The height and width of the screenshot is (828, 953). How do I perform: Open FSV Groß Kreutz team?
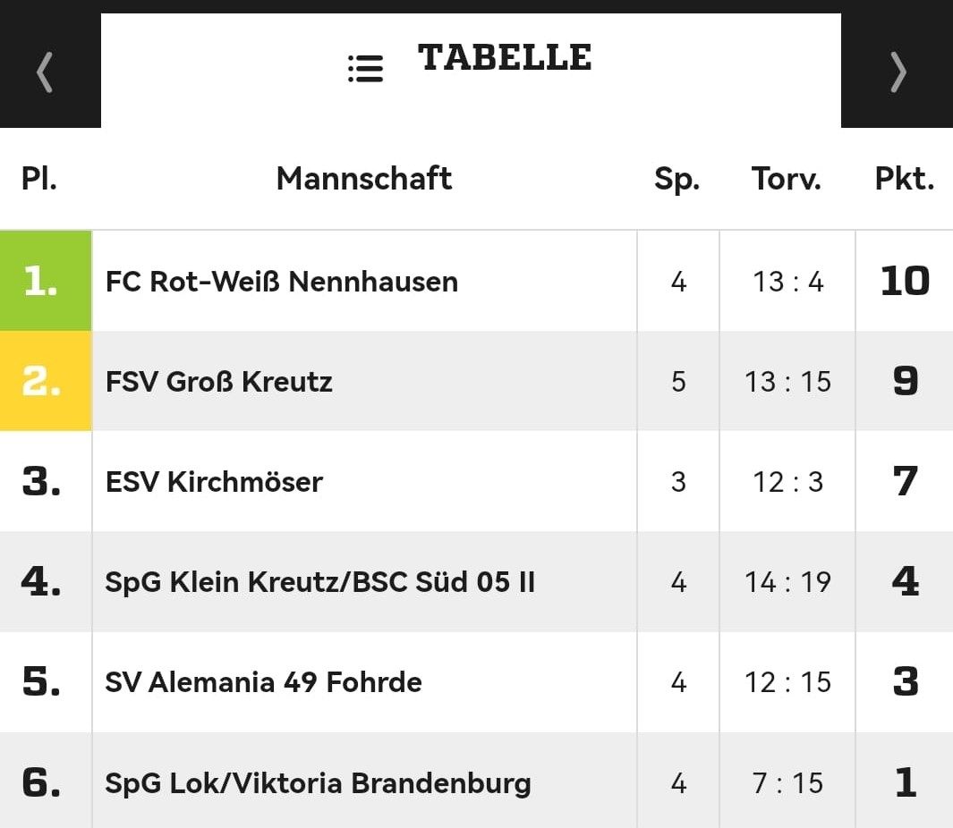[x=219, y=382]
